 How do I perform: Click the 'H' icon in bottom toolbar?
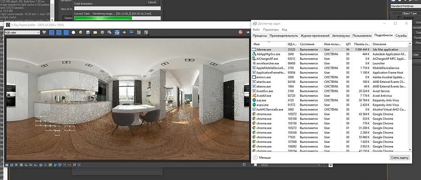(x=65, y=165)
